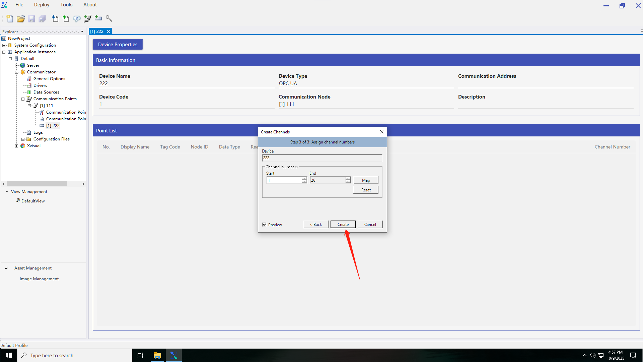Toggle the Preview checkbox
This screenshot has height=362, width=643.
tap(264, 225)
